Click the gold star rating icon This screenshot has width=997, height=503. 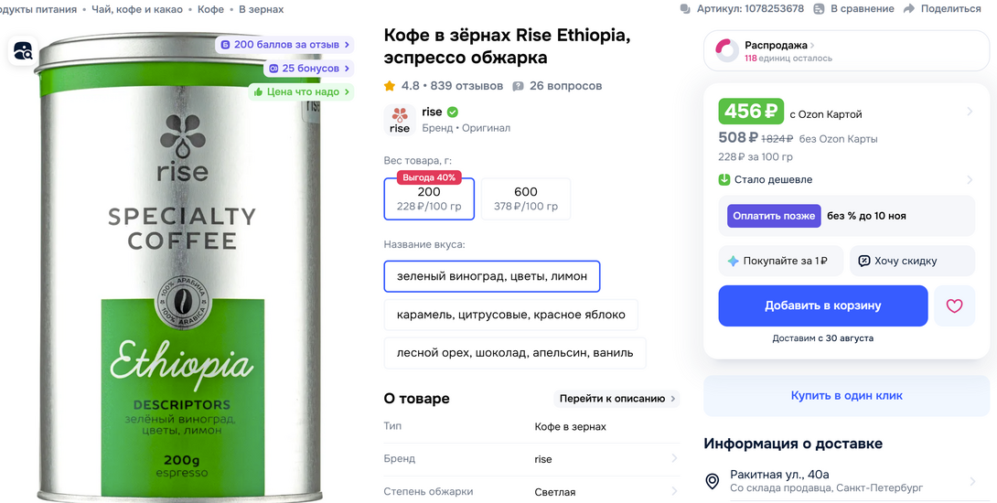coord(390,86)
